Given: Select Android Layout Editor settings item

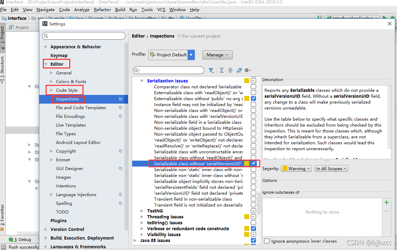Looking at the screenshot, I should (x=78, y=143).
